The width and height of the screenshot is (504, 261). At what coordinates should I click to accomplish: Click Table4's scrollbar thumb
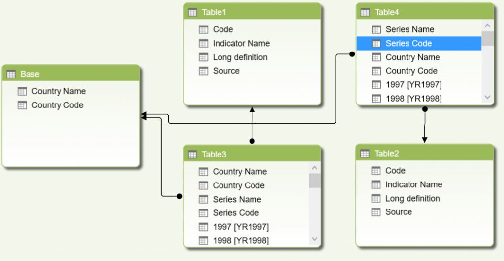tap(487, 38)
